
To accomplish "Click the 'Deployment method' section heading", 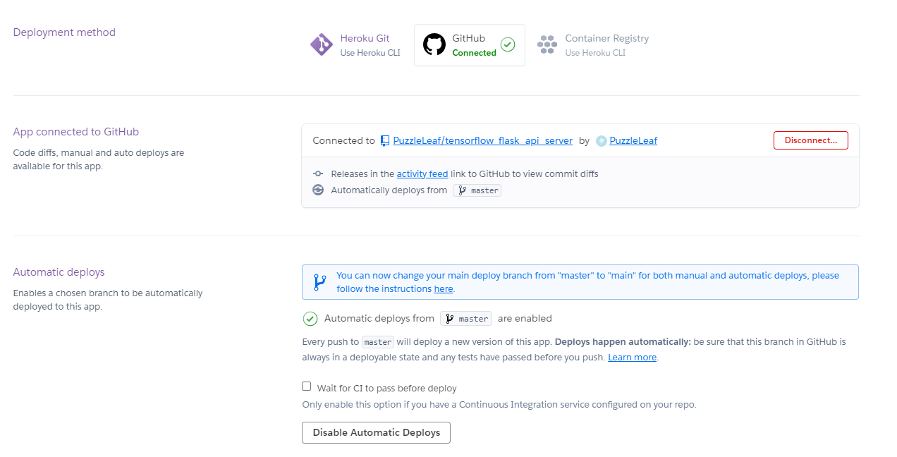I will (x=64, y=32).
